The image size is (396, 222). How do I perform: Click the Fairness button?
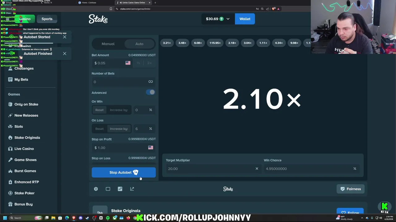(351, 189)
